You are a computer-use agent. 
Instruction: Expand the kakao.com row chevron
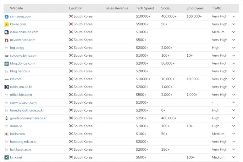pyautogui.click(x=234, y=24)
